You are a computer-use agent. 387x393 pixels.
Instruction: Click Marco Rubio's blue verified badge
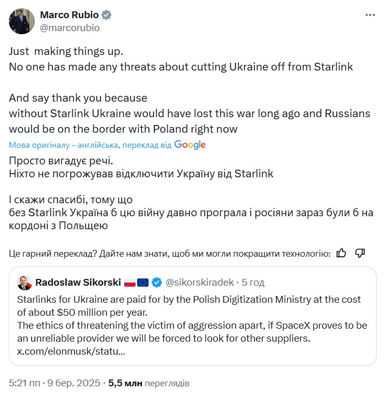(106, 15)
